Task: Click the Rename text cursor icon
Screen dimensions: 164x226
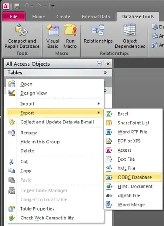Action: point(12,133)
